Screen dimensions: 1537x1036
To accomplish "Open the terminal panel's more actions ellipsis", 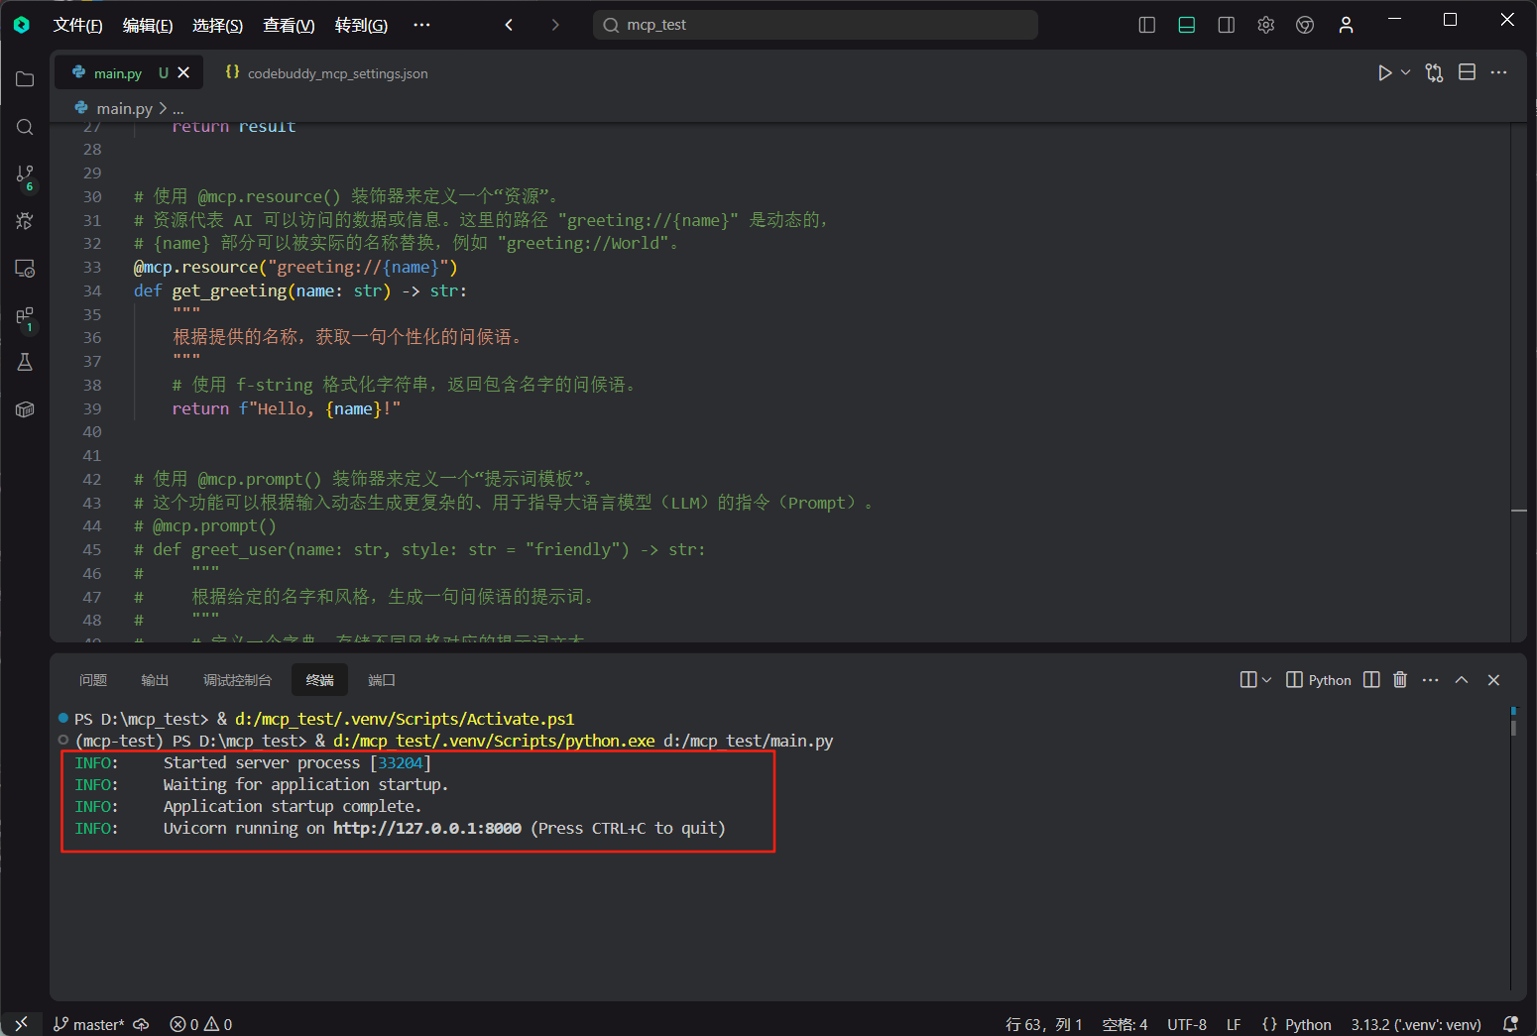I will 1430,679.
